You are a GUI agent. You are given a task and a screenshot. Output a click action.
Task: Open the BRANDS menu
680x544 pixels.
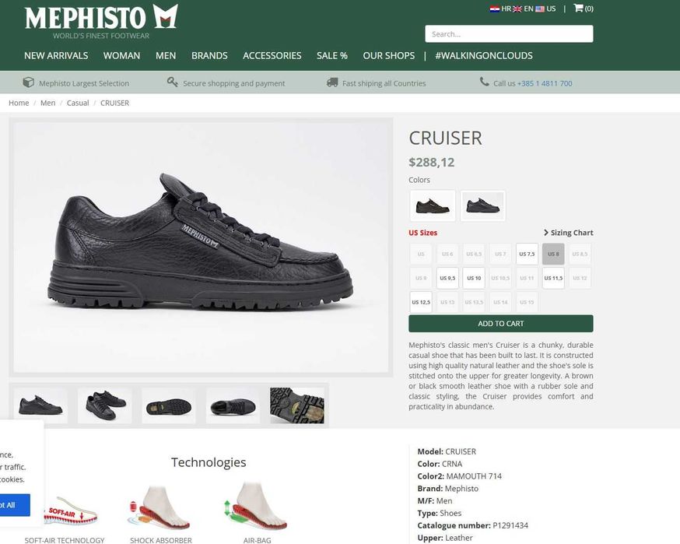click(209, 55)
